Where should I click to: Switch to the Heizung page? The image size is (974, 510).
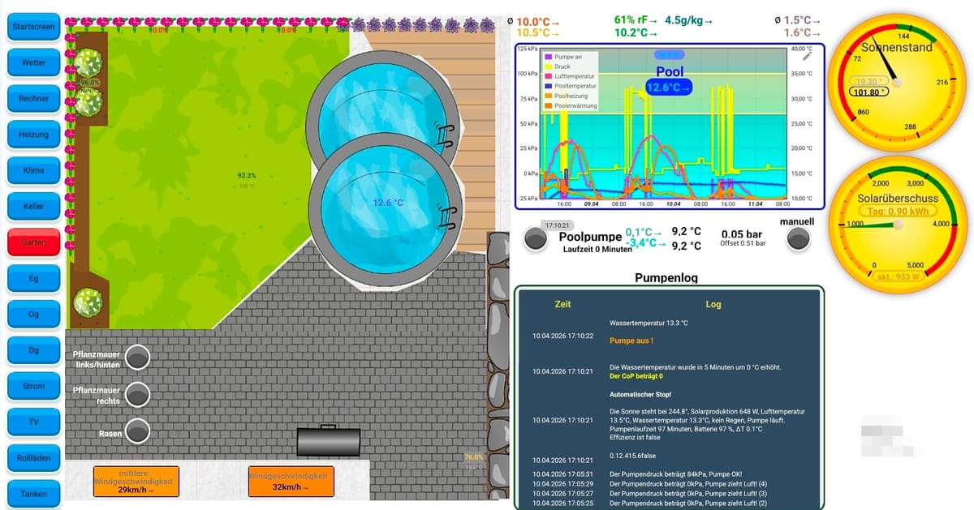pyautogui.click(x=33, y=135)
